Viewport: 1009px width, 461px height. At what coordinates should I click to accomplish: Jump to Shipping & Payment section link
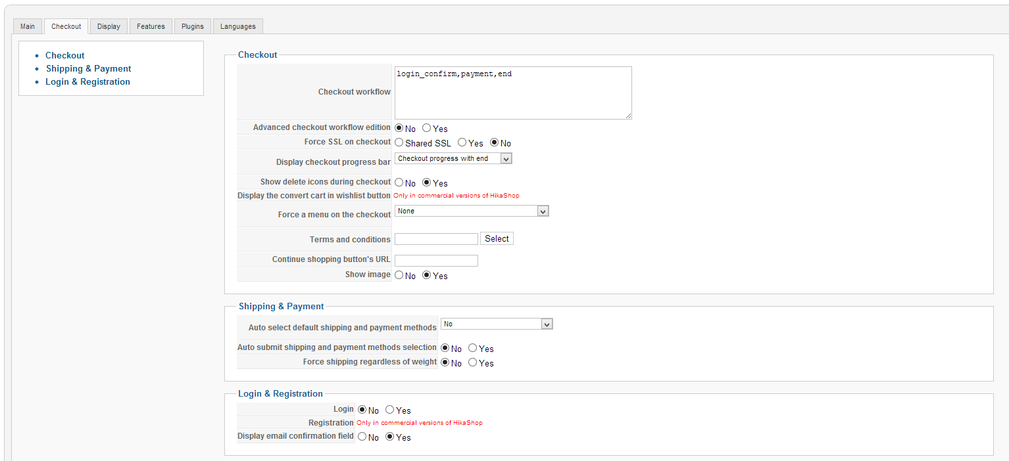click(x=88, y=68)
